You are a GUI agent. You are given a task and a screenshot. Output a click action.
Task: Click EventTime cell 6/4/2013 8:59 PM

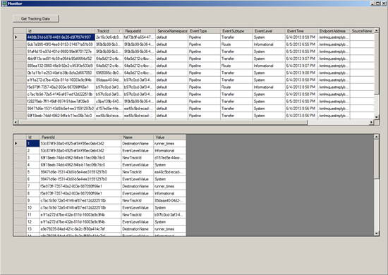[301, 37]
